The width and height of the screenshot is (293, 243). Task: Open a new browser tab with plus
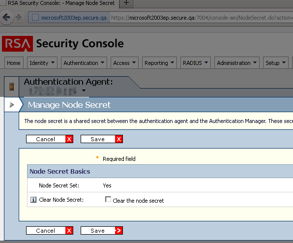(x=126, y=3)
